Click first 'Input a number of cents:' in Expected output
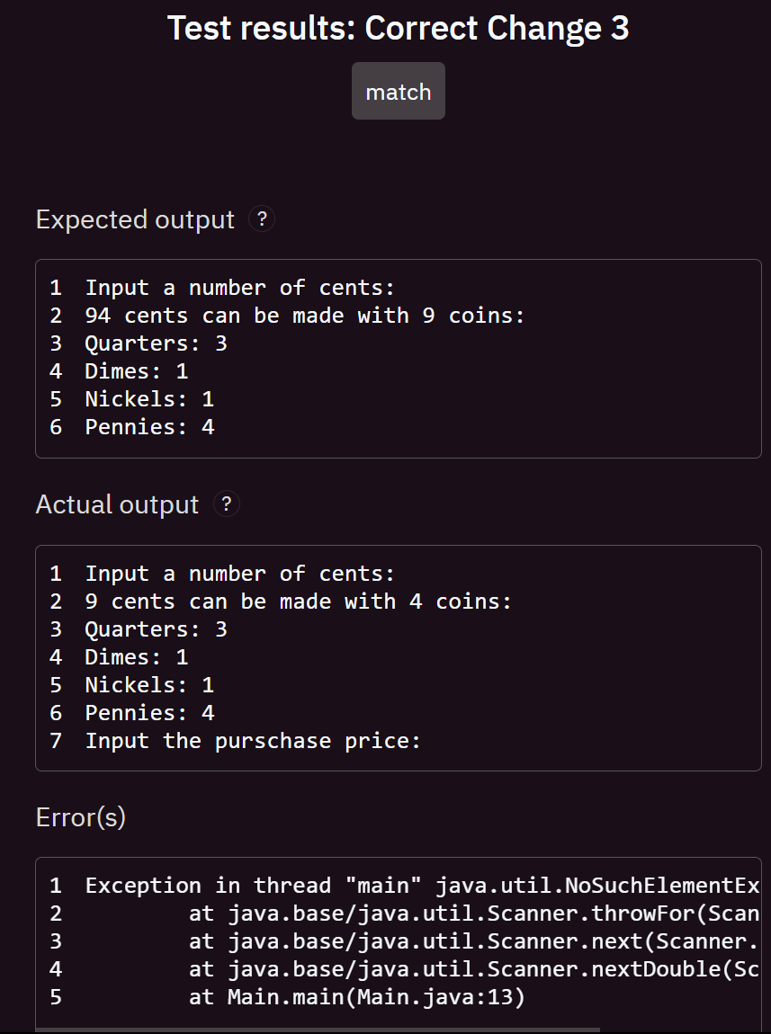 click(x=240, y=288)
